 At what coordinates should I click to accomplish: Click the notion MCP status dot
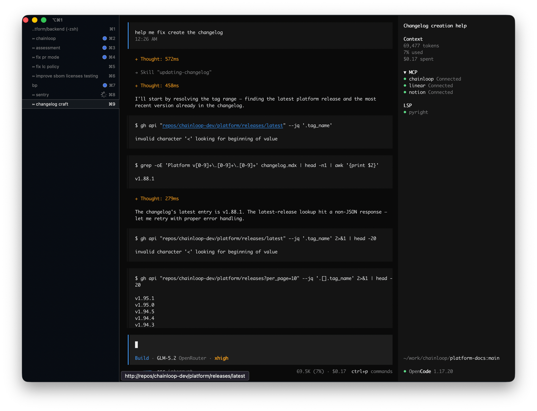[x=405, y=92]
